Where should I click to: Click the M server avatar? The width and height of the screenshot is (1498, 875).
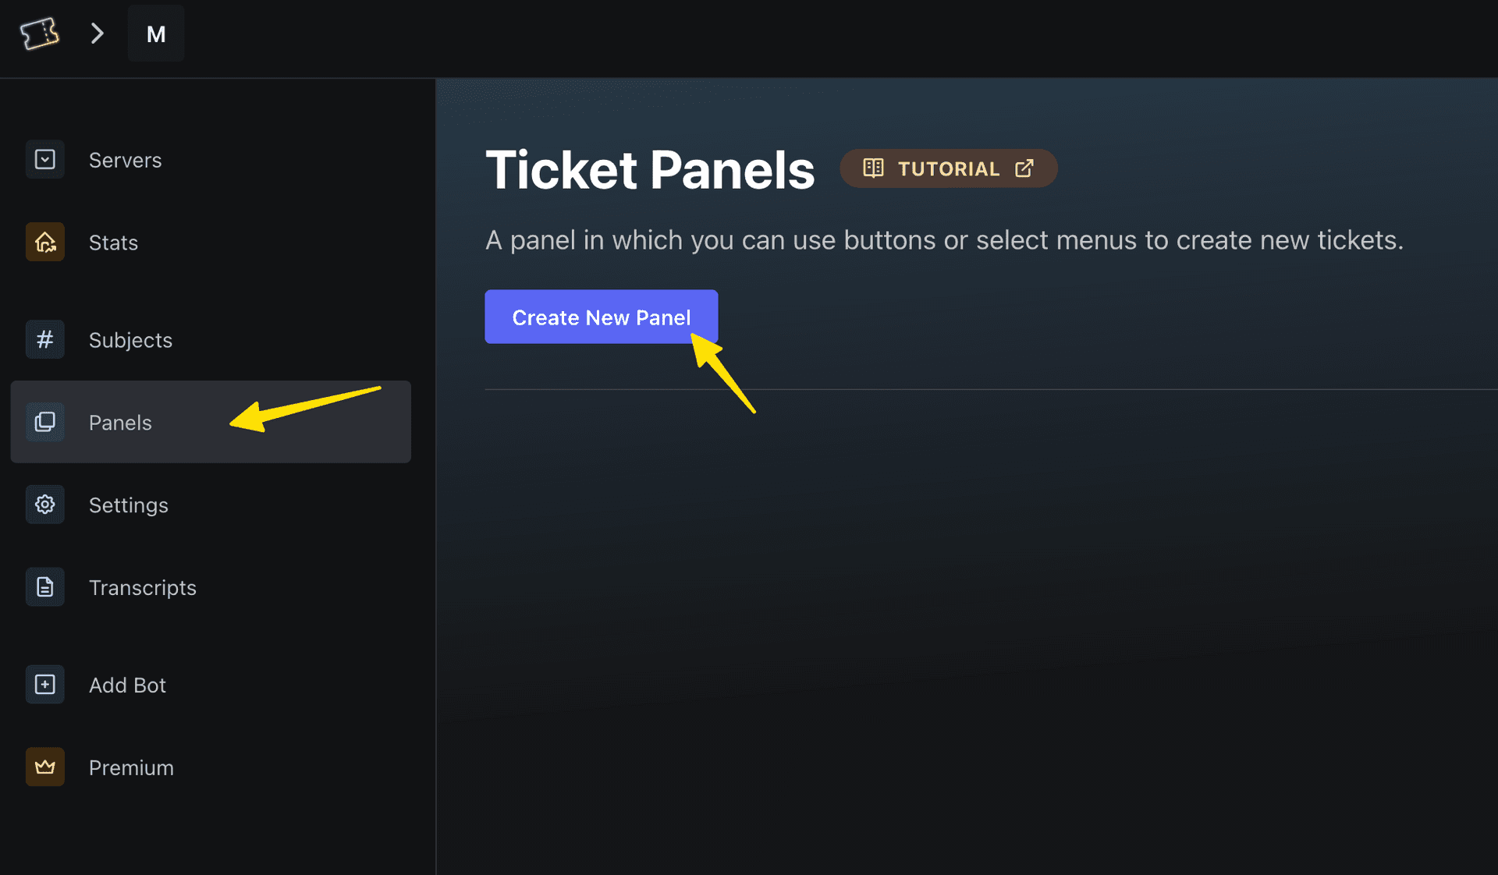pos(156,33)
